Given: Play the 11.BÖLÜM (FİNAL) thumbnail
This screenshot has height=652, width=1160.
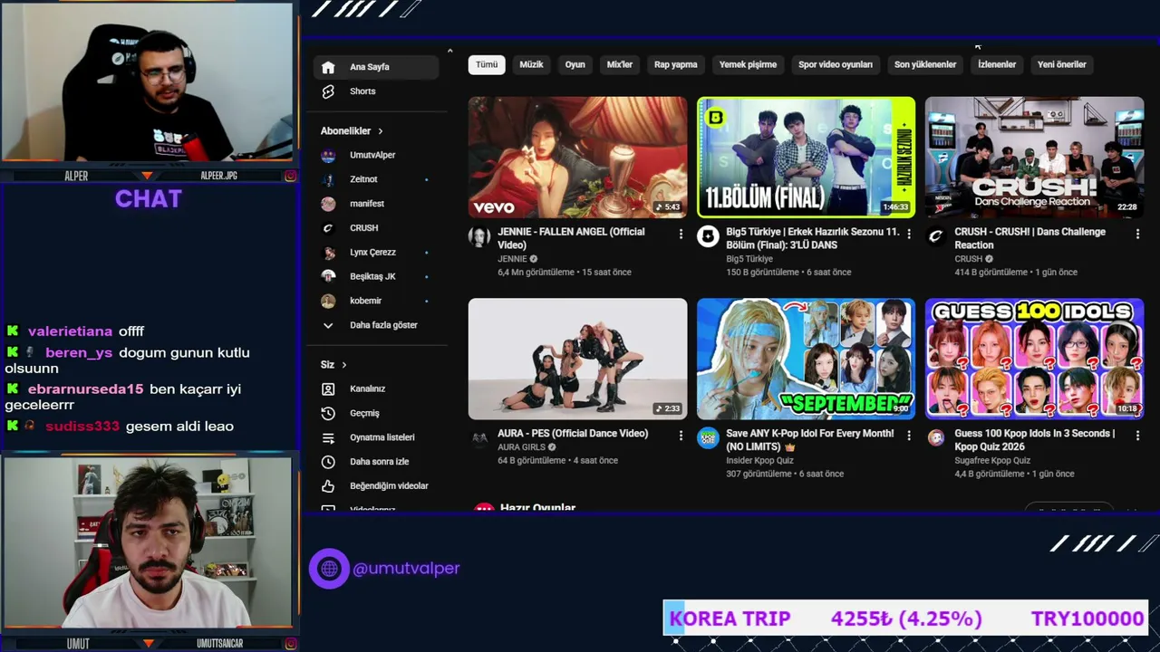Looking at the screenshot, I should pos(806,158).
